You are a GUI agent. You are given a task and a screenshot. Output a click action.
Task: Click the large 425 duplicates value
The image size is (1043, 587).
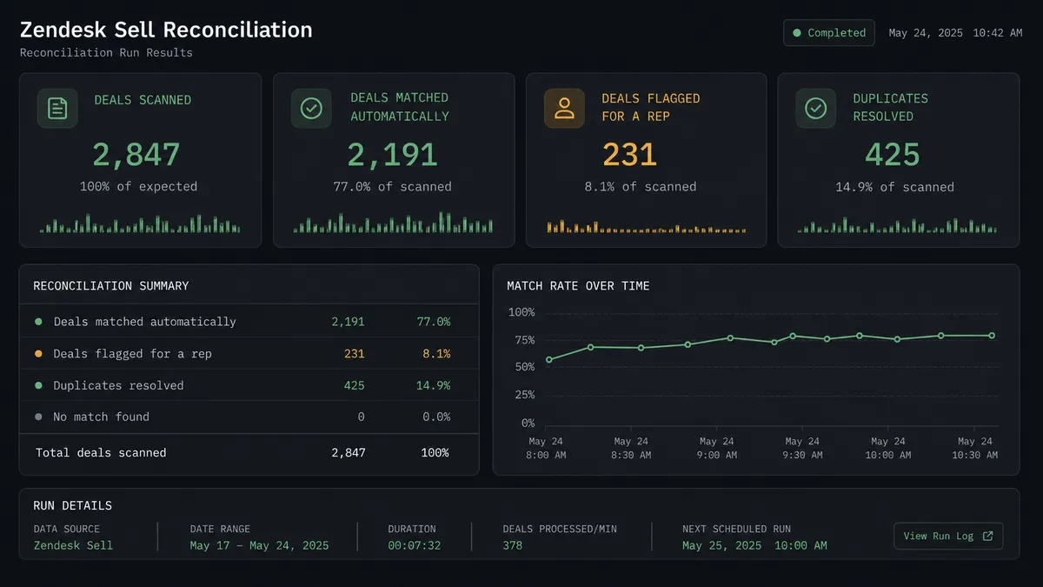(x=893, y=155)
